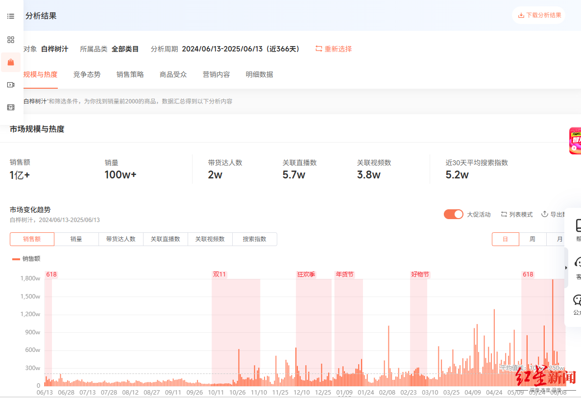Click the grid dashboard sidebar icon
The width and height of the screenshot is (581, 398).
point(11,40)
